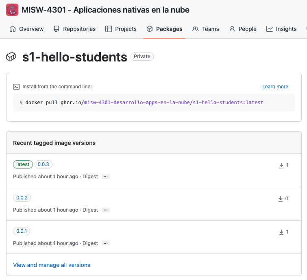Screen dimensions: 307x280
Task: Click the people icon beside Teams
Action: pyautogui.click(x=196, y=29)
